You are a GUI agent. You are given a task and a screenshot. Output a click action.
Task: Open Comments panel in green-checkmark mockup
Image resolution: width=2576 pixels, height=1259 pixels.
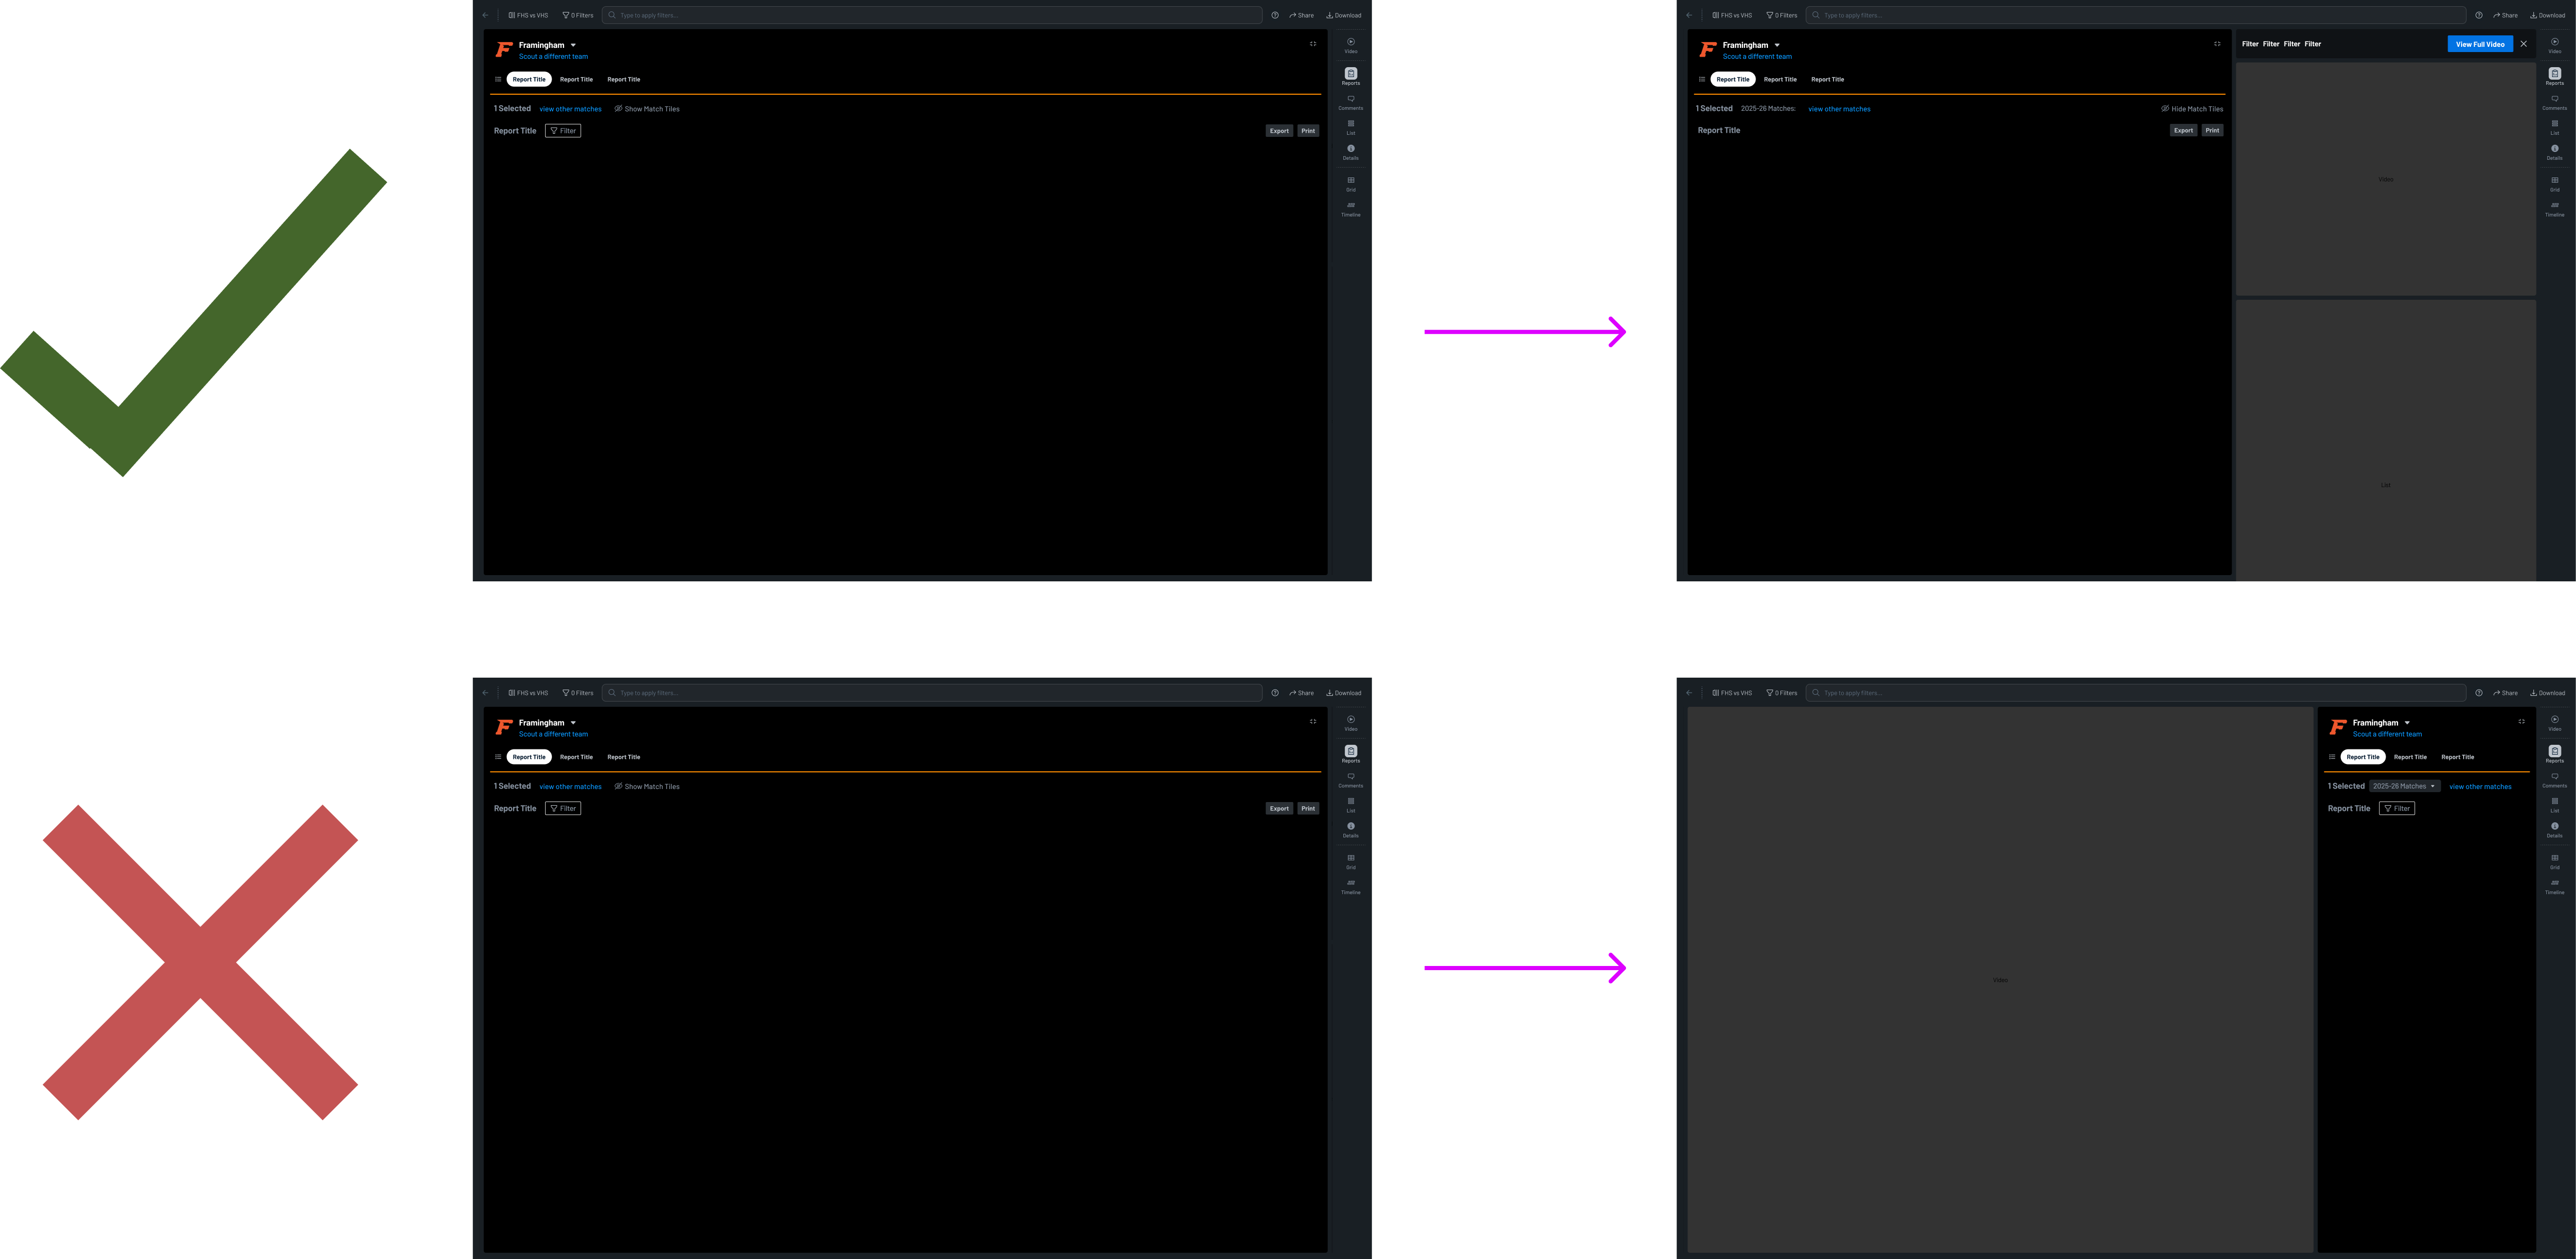(x=1350, y=102)
